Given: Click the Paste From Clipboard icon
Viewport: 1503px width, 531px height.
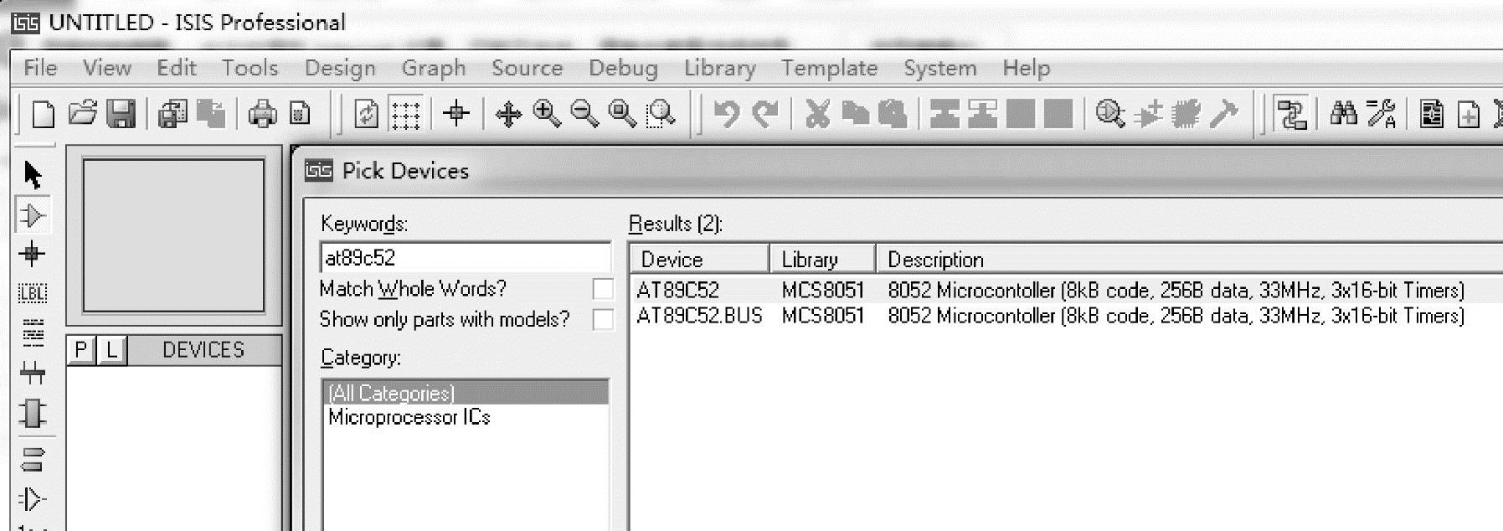Looking at the screenshot, I should click(x=893, y=113).
